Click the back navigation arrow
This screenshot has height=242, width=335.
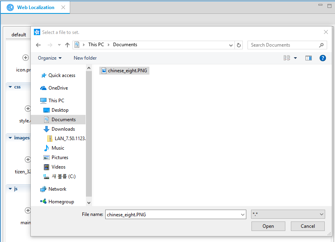pos(38,45)
